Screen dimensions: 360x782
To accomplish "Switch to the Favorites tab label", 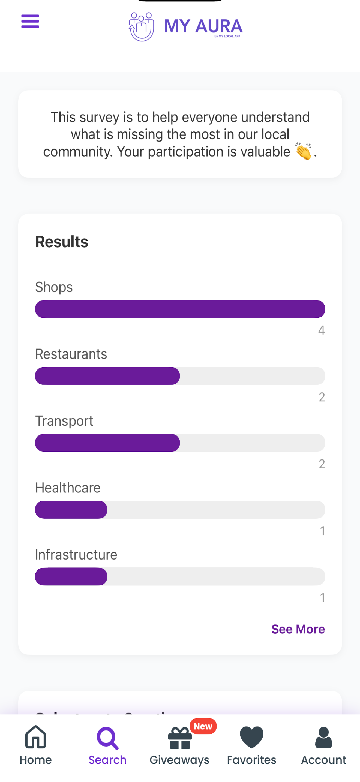I will tap(252, 760).
